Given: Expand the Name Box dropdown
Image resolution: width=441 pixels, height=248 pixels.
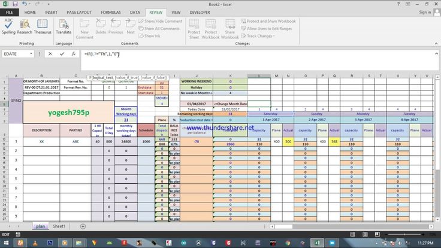Looking at the screenshot, I should (x=31, y=54).
